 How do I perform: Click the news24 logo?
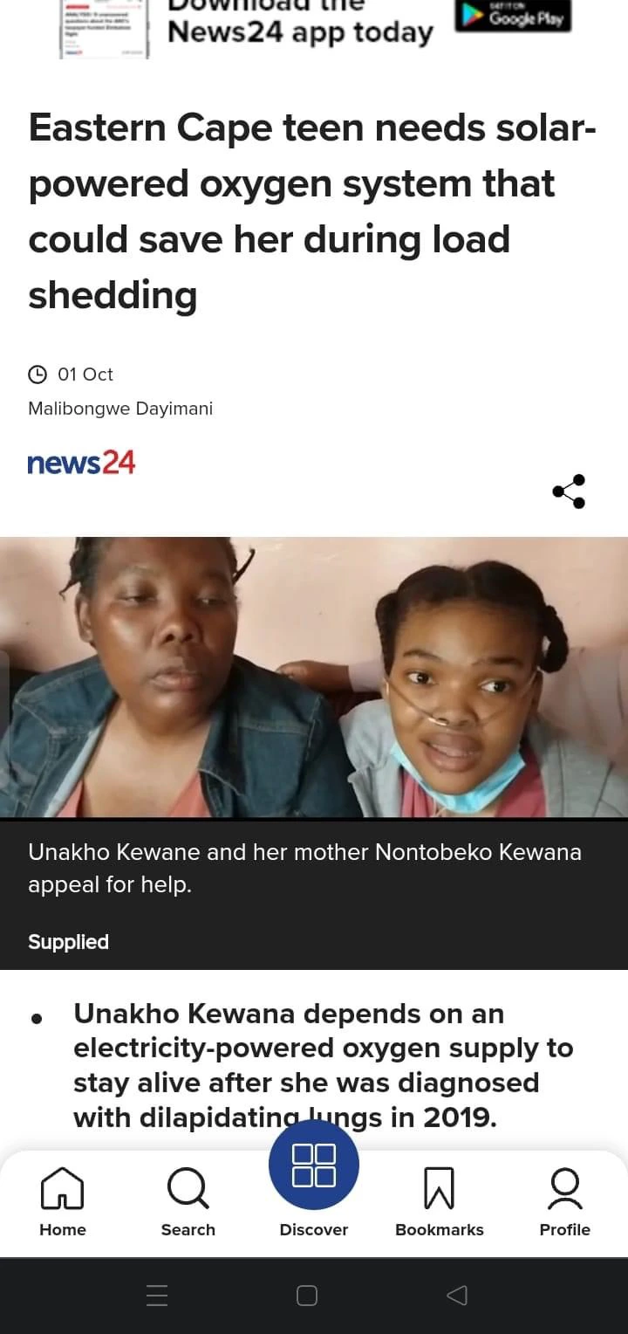(x=81, y=463)
